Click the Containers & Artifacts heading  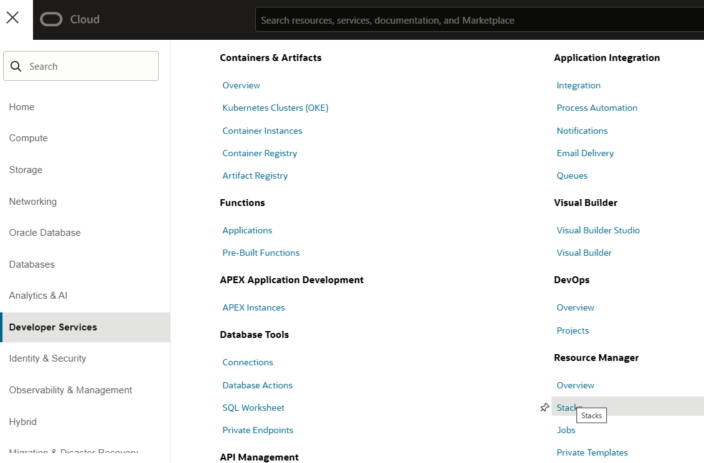[x=271, y=57]
